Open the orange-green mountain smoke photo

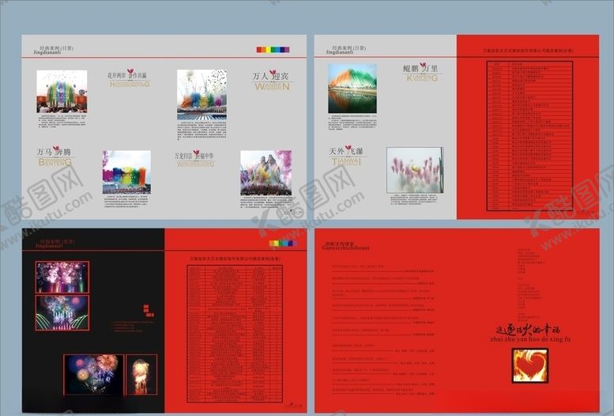coord(352,89)
